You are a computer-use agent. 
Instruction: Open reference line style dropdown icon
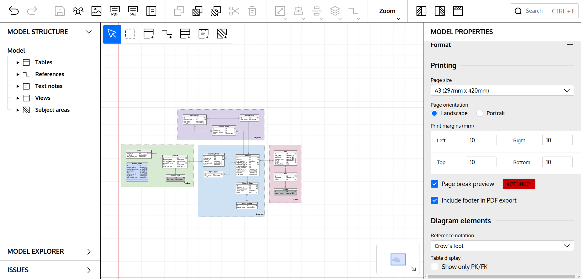353,11
